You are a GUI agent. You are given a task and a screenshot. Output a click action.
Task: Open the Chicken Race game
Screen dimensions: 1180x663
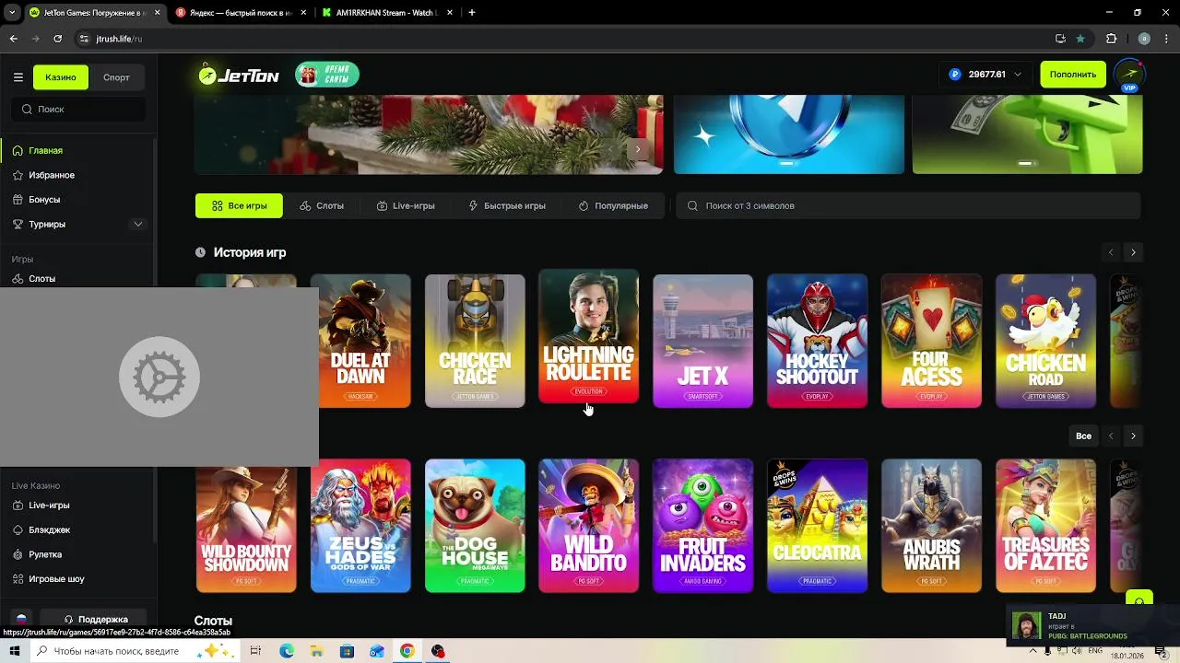click(x=475, y=341)
